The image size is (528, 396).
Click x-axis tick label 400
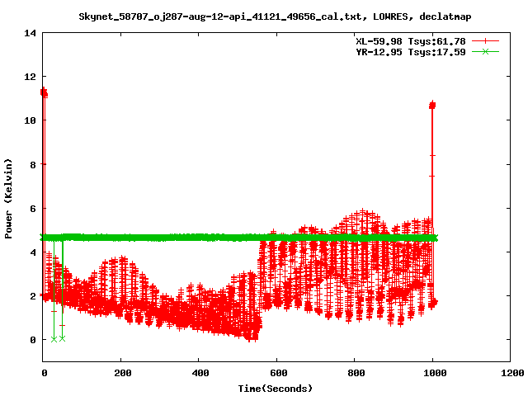click(x=200, y=373)
